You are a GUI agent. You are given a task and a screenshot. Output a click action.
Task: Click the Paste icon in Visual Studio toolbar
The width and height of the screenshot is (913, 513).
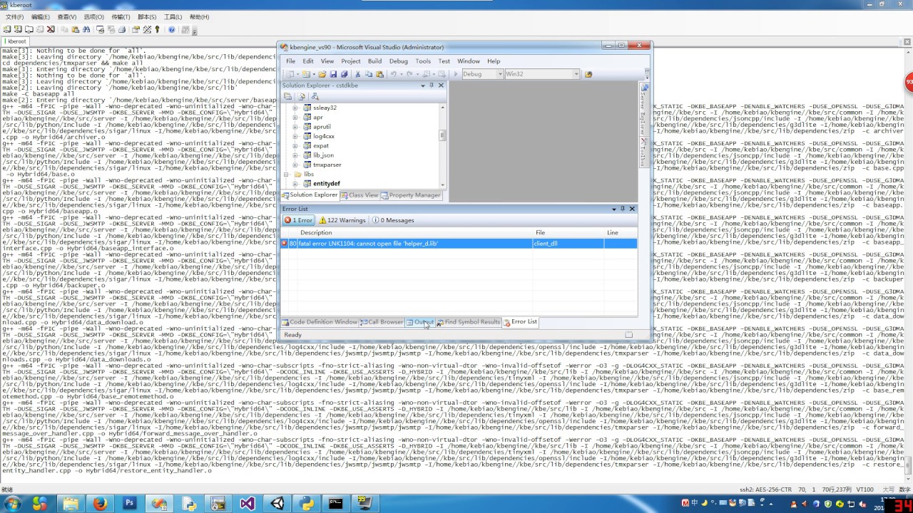pos(379,74)
